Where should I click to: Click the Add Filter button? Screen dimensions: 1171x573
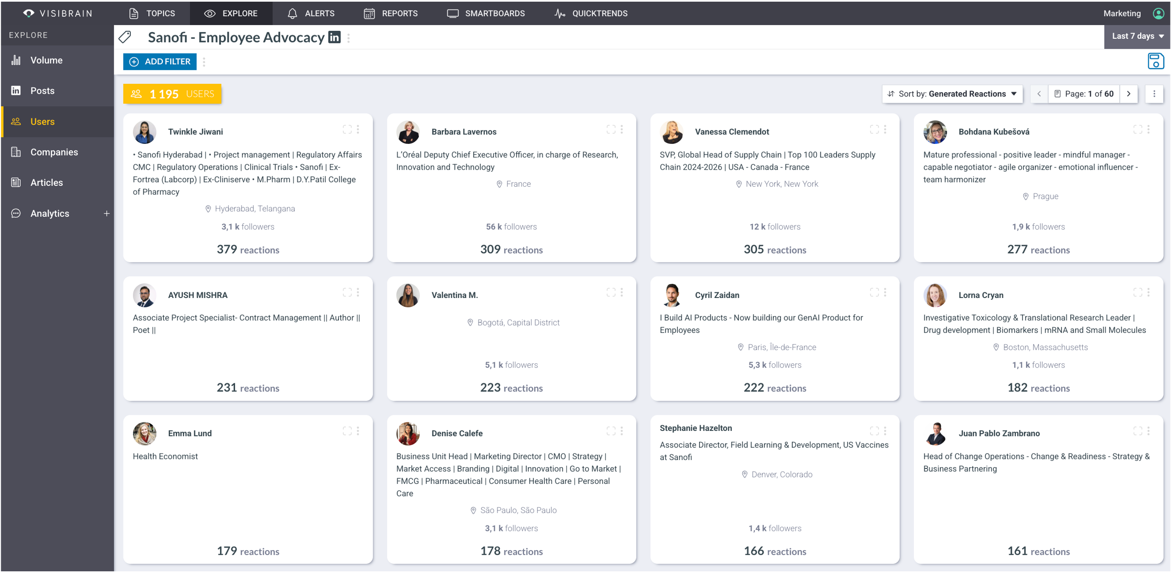160,62
